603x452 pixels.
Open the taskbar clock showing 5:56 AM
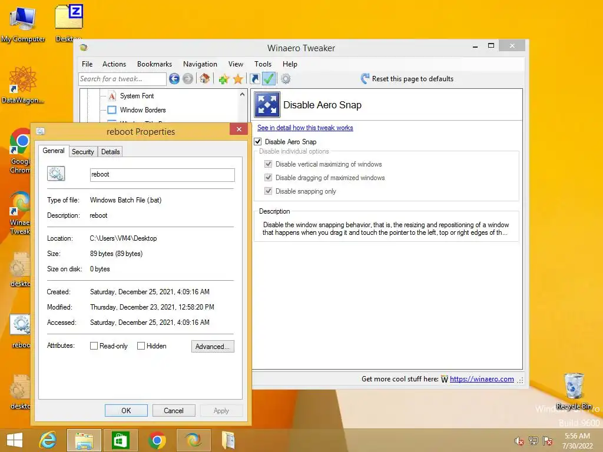(577, 441)
